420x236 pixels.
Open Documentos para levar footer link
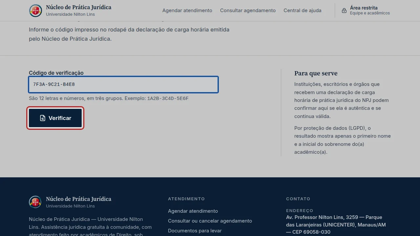pyautogui.click(x=195, y=231)
